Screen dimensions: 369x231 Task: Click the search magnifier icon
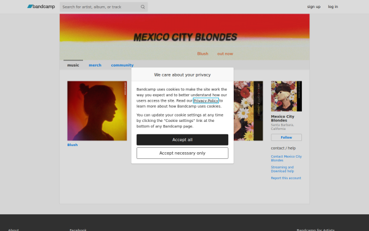pyautogui.click(x=143, y=7)
